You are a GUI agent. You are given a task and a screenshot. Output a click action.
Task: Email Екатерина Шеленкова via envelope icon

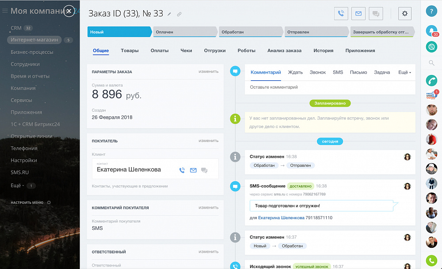point(193,170)
